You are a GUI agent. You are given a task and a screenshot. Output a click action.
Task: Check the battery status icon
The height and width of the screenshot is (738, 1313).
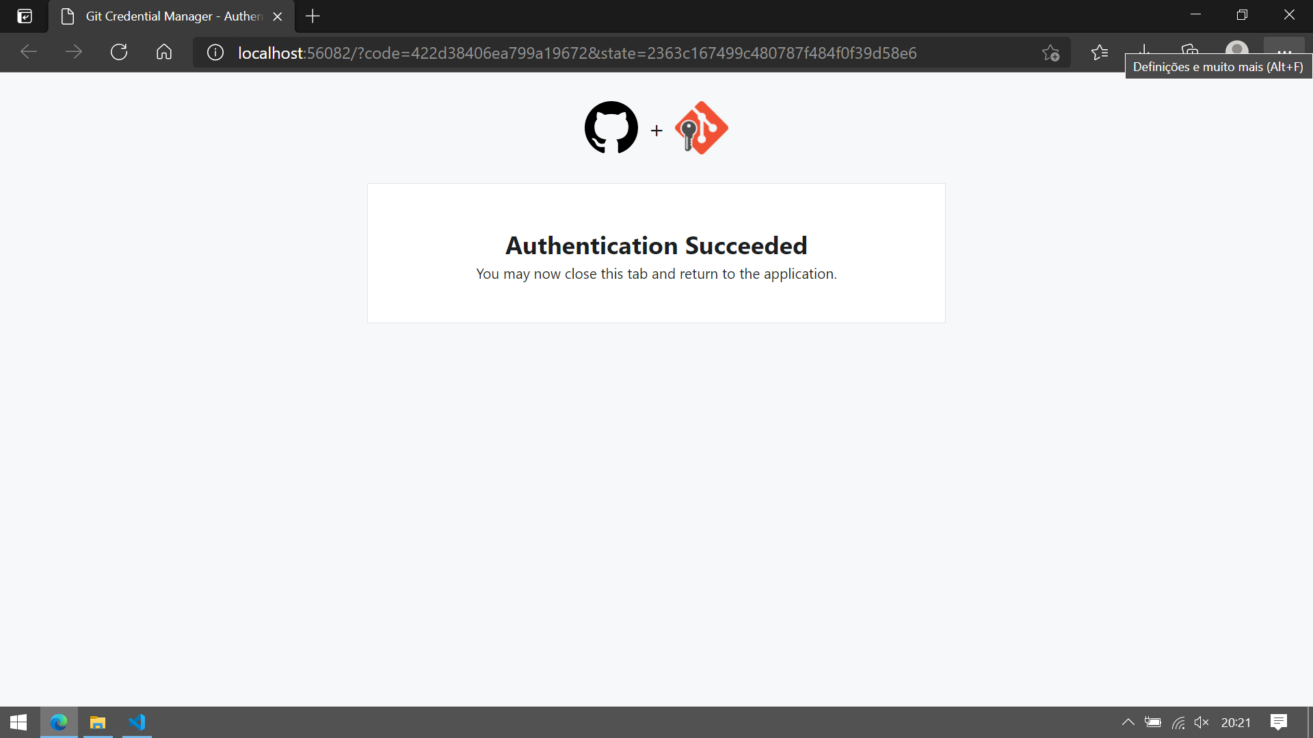(1153, 722)
